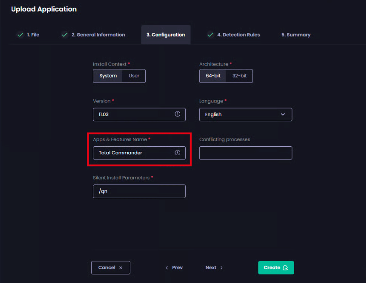This screenshot has height=283, width=366.
Task: Focus the Silent Install Parameters field
Action: click(139, 191)
